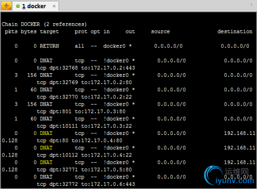Click 'docker0' in the RETURN rule row

(114, 46)
